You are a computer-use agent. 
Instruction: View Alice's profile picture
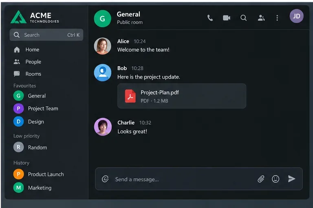(x=103, y=46)
